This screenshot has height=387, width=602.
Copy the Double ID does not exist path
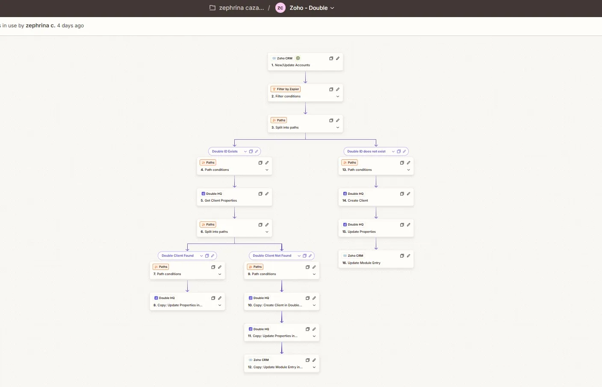point(399,152)
